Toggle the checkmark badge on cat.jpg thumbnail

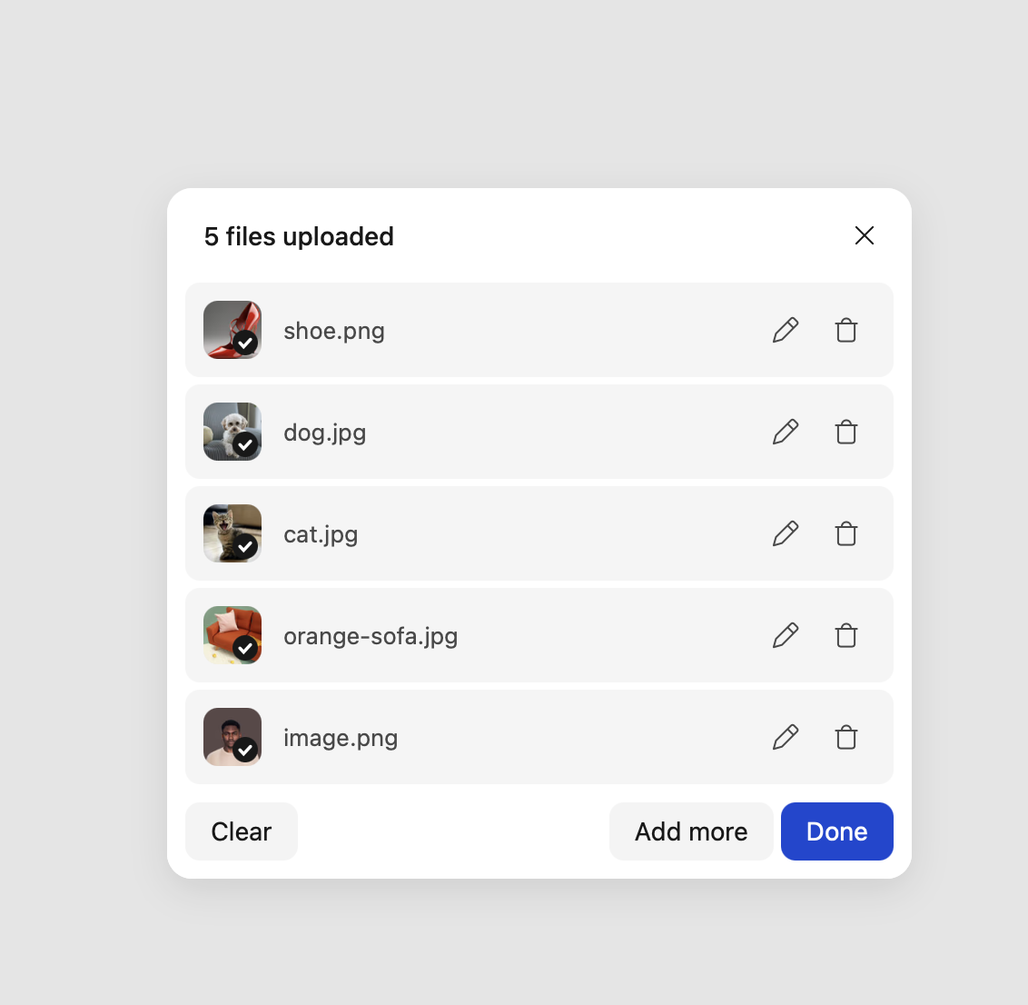[246, 548]
